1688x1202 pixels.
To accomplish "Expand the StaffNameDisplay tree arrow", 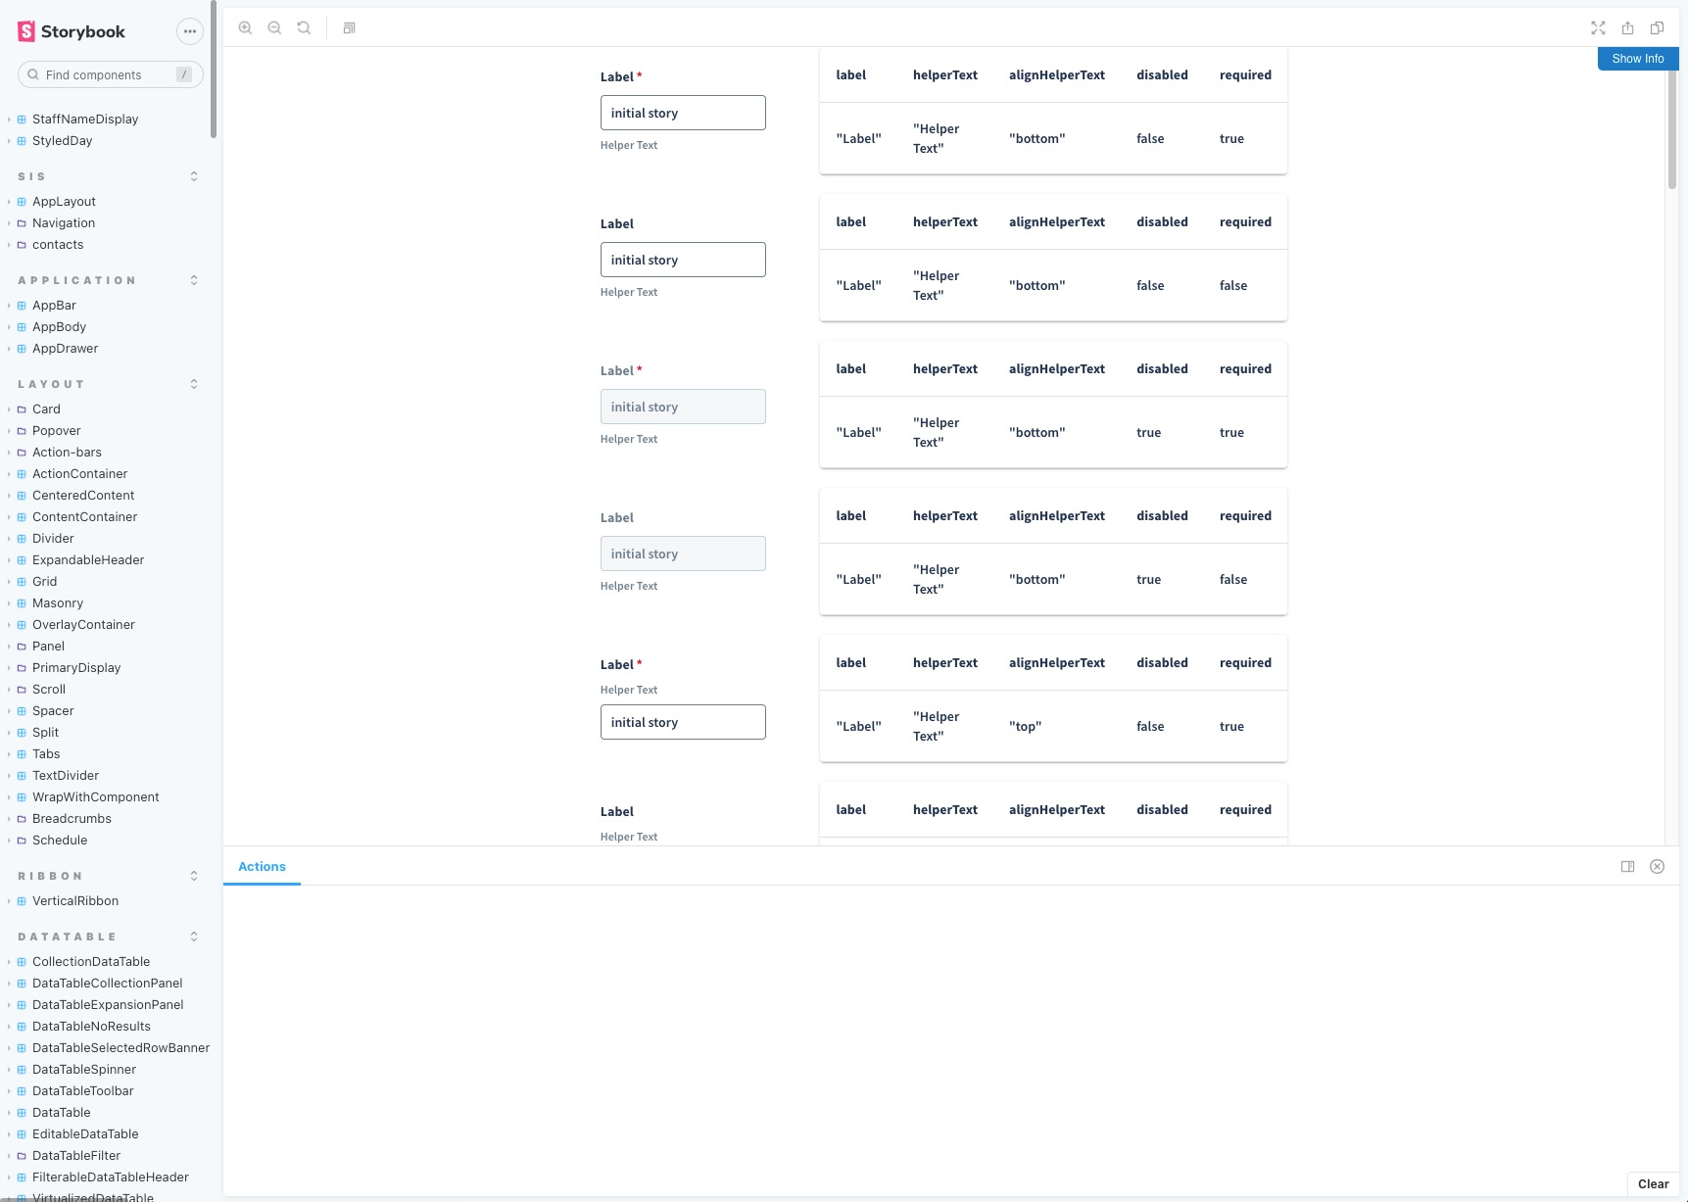I will (9, 120).
